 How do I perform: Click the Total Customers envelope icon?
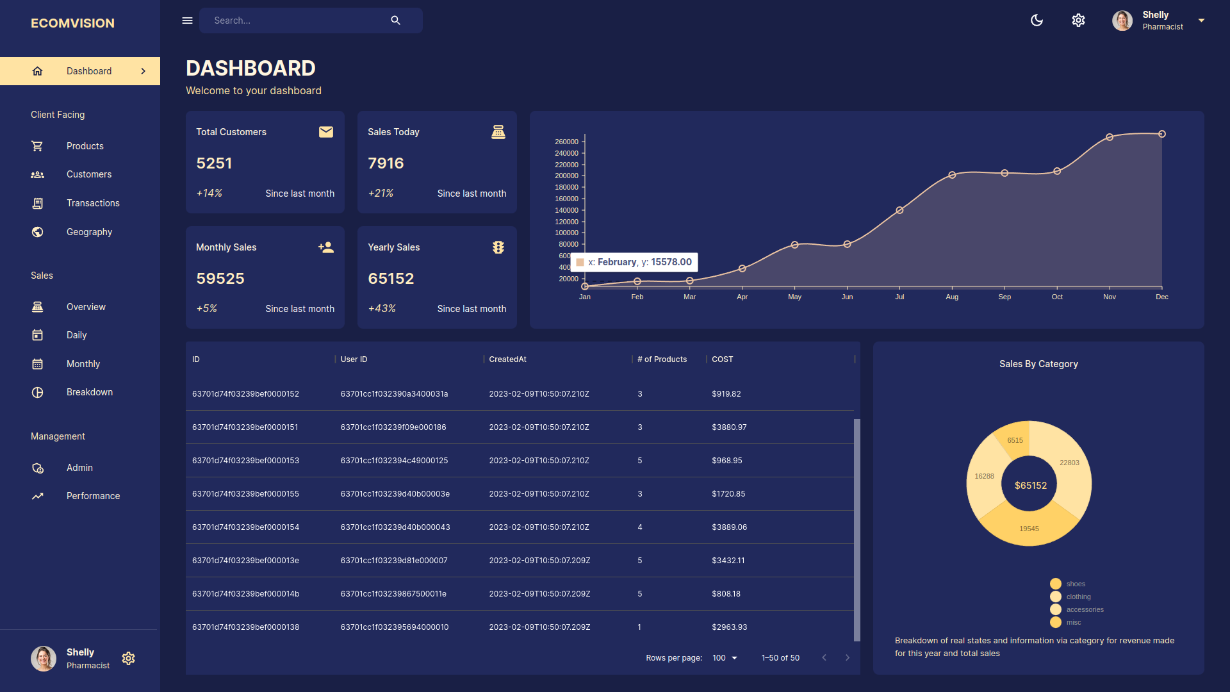[x=325, y=132]
